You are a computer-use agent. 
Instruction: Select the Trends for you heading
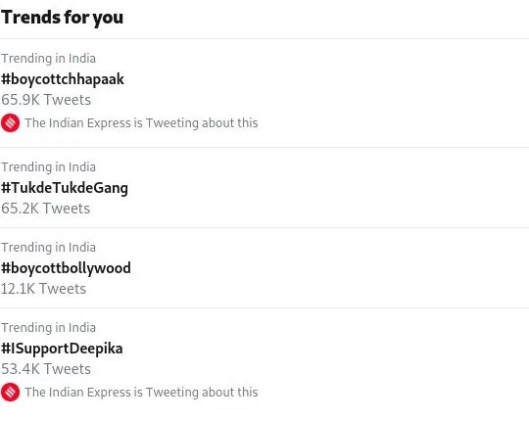[x=62, y=18]
